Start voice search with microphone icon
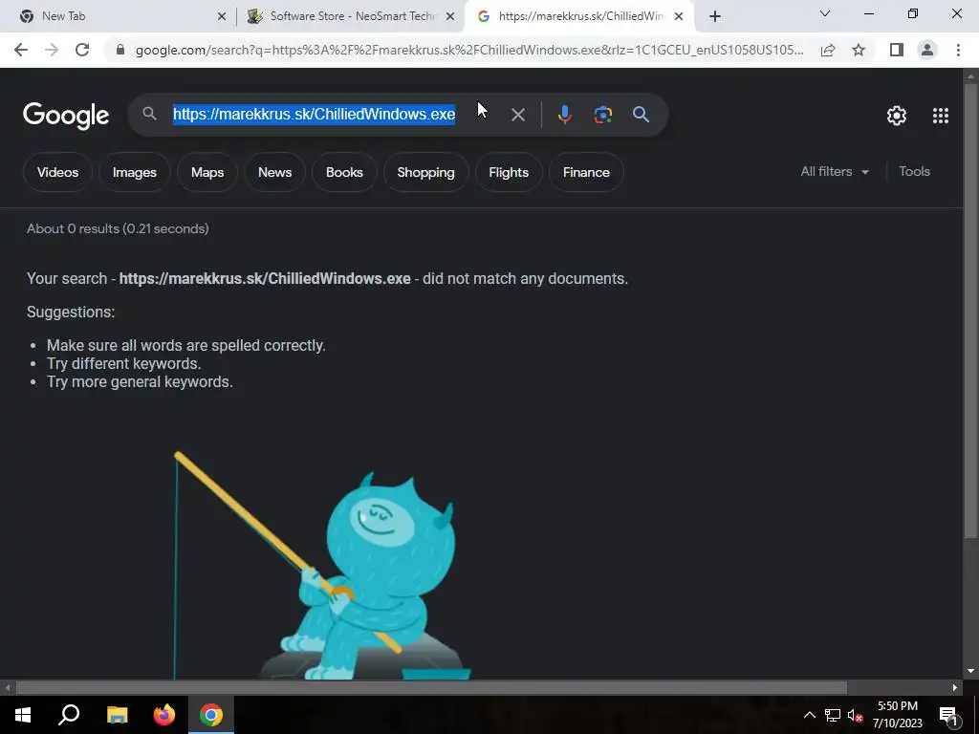 pos(565,115)
